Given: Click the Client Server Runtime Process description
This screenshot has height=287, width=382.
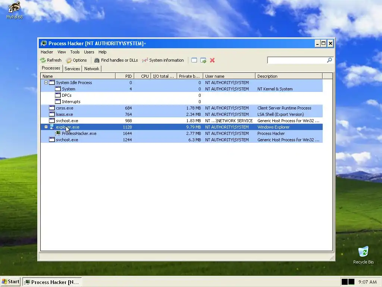Looking at the screenshot, I should pos(284,108).
